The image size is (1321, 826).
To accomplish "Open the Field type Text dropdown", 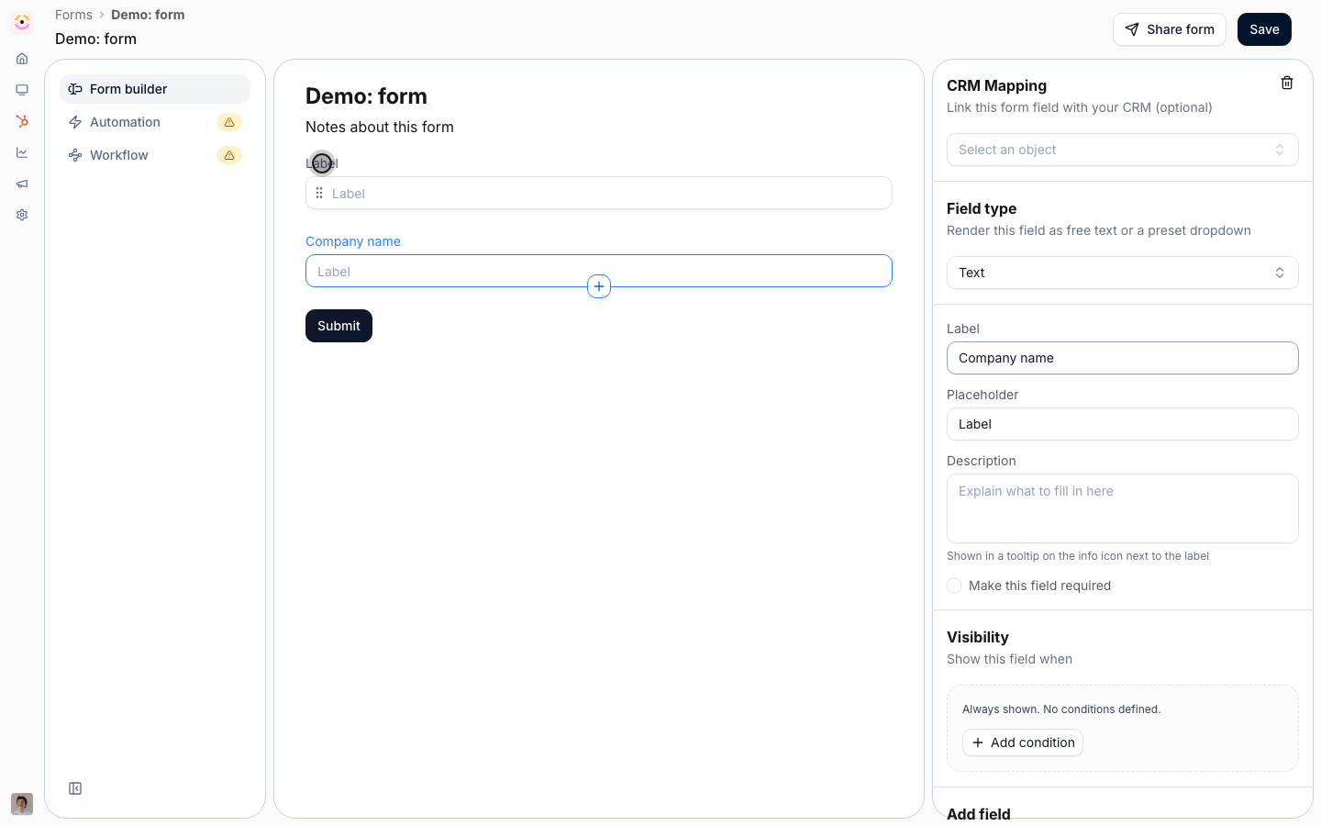I will tap(1123, 273).
